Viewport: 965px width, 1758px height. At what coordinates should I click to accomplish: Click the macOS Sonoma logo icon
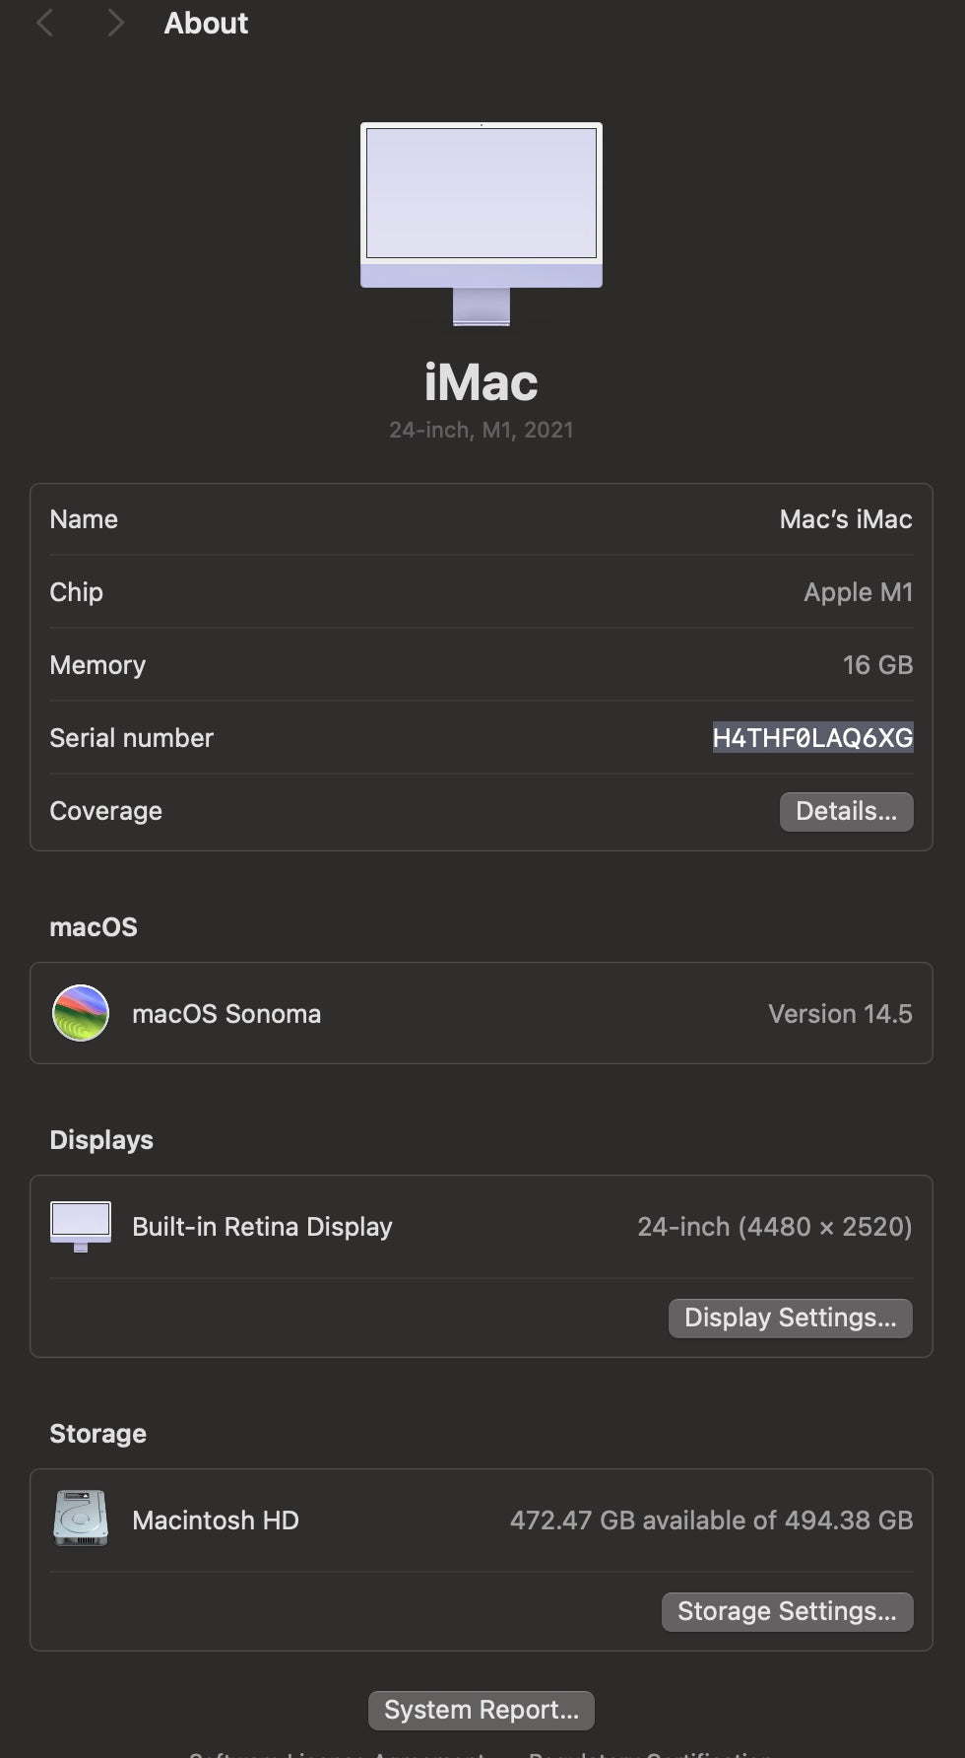tap(81, 1013)
